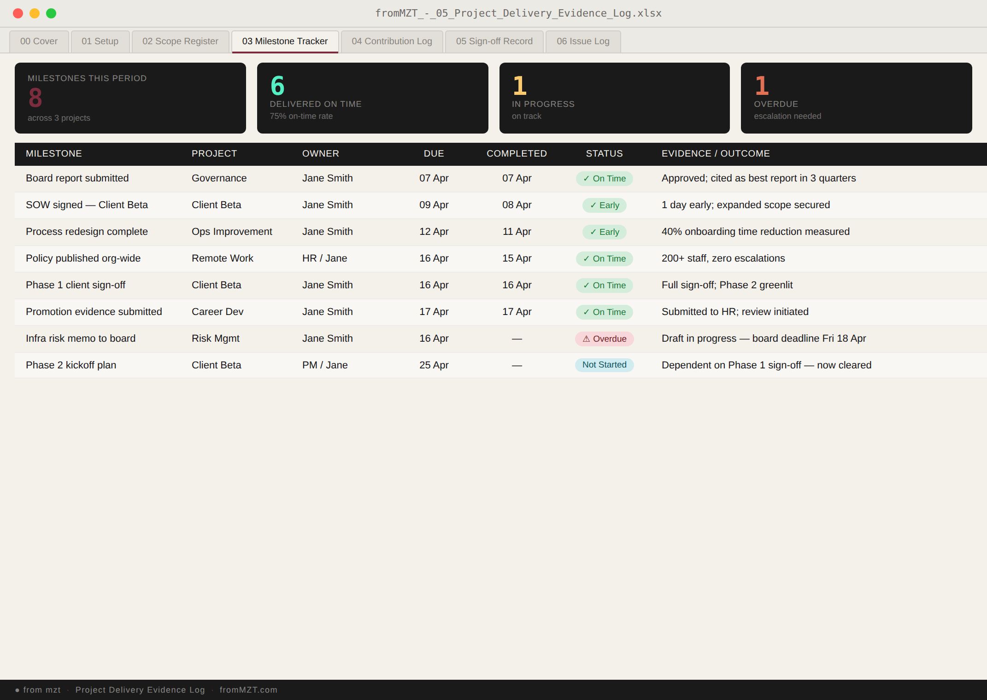Click the Early badge for Process redesign row
Image resolution: width=987 pixels, height=700 pixels.
[x=605, y=232]
